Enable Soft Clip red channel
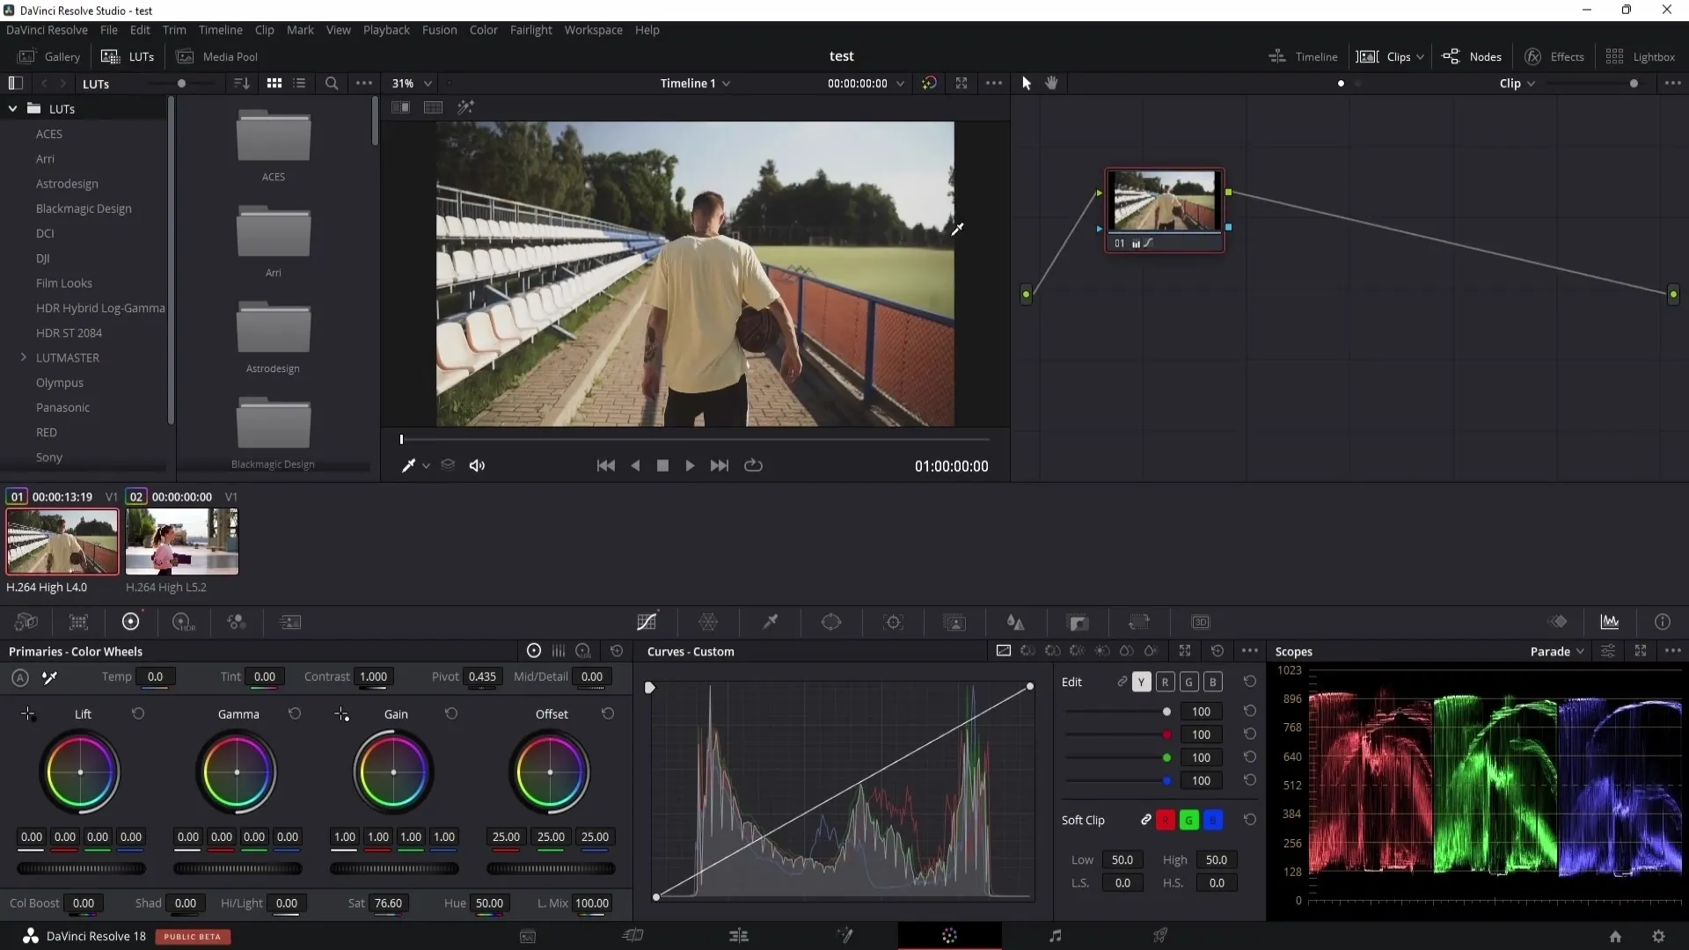Image resolution: width=1689 pixels, height=950 pixels. (1166, 819)
